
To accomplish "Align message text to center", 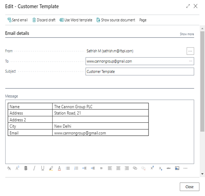I will [118, 168].
